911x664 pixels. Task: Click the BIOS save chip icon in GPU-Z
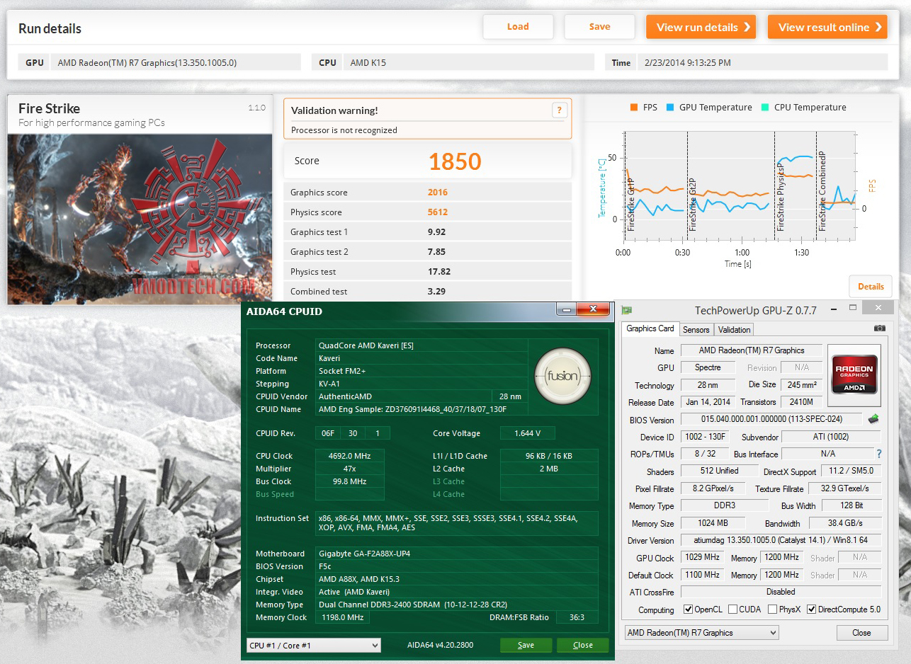[x=873, y=419]
